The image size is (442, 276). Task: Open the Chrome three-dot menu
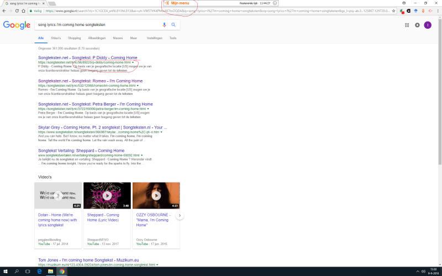tap(438, 10)
